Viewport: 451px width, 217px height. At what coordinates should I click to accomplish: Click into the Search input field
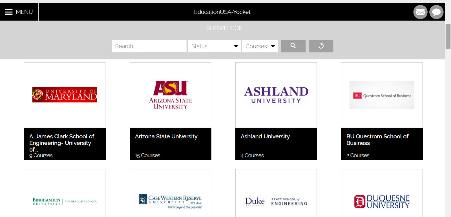[149, 46]
